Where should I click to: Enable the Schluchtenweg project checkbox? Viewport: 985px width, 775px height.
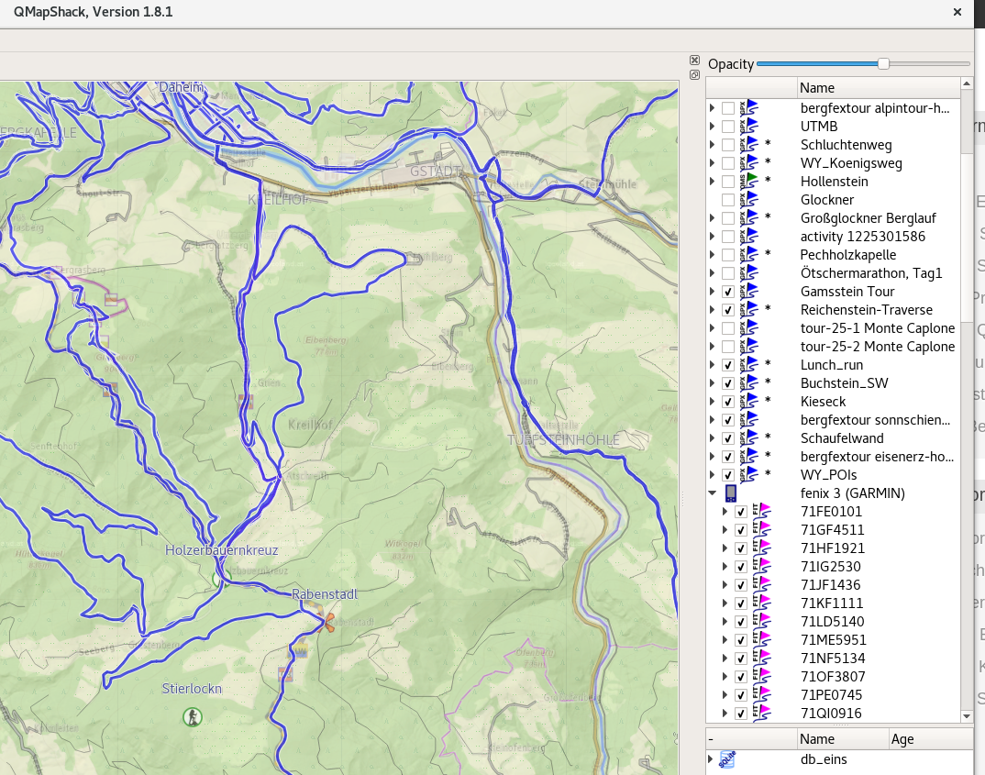[728, 145]
